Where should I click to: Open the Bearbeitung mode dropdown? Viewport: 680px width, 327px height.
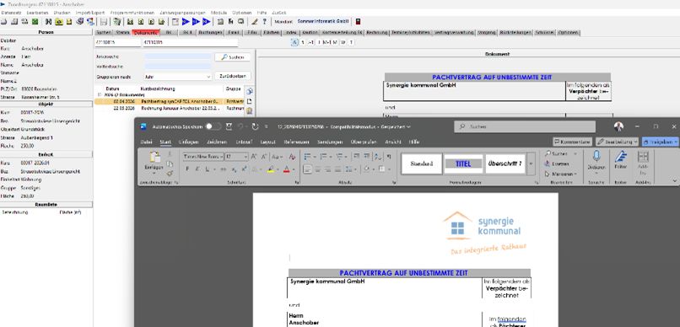pos(617,142)
